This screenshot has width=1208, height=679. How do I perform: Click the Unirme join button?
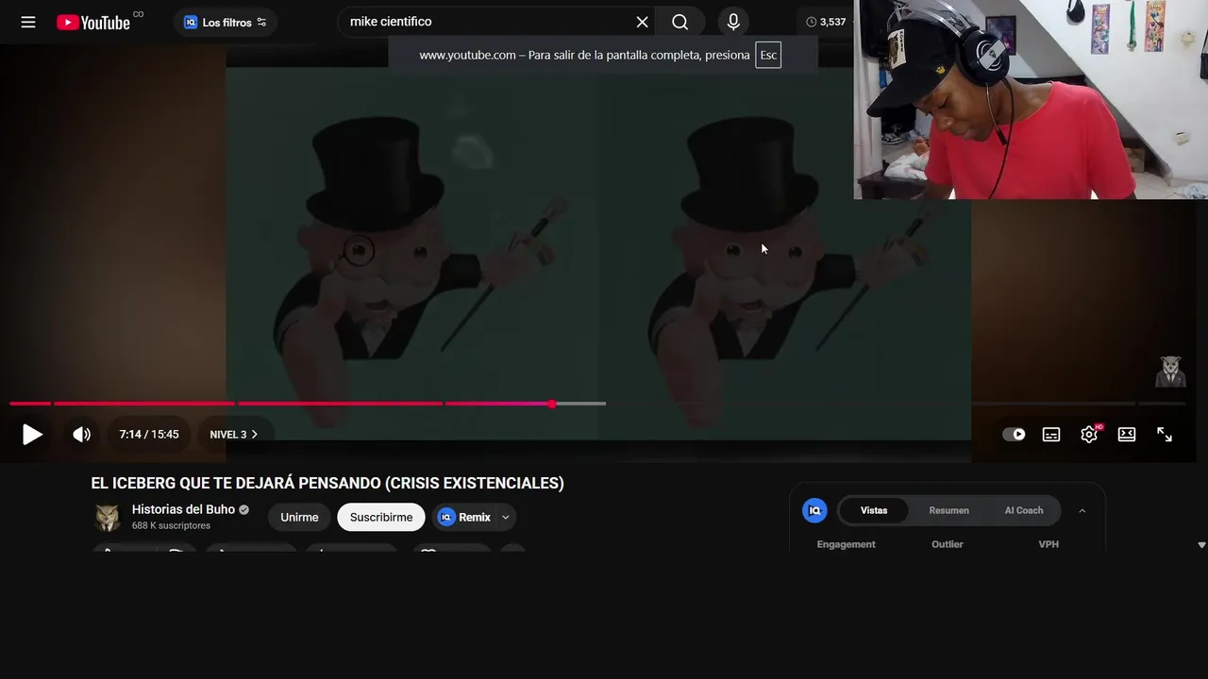point(299,517)
